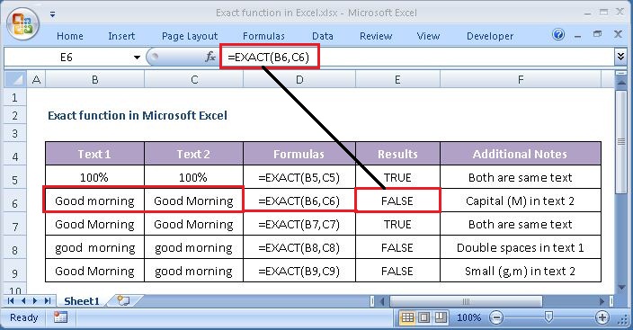Image resolution: width=633 pixels, height=330 pixels.
Task: Select cell B5 containing 100%
Action: coord(94,177)
